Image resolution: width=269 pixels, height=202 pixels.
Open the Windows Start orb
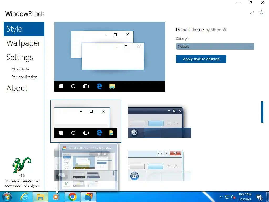click(7, 197)
